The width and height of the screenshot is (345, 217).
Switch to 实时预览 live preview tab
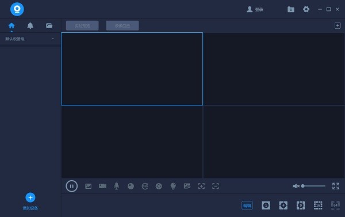click(x=82, y=25)
